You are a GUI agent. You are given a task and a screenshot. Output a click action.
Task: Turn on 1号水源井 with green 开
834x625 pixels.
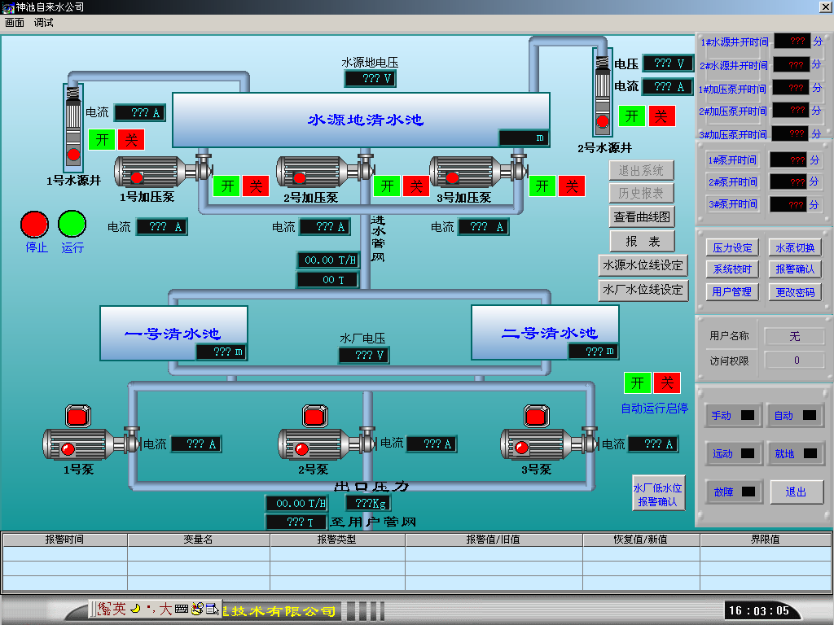pos(102,139)
